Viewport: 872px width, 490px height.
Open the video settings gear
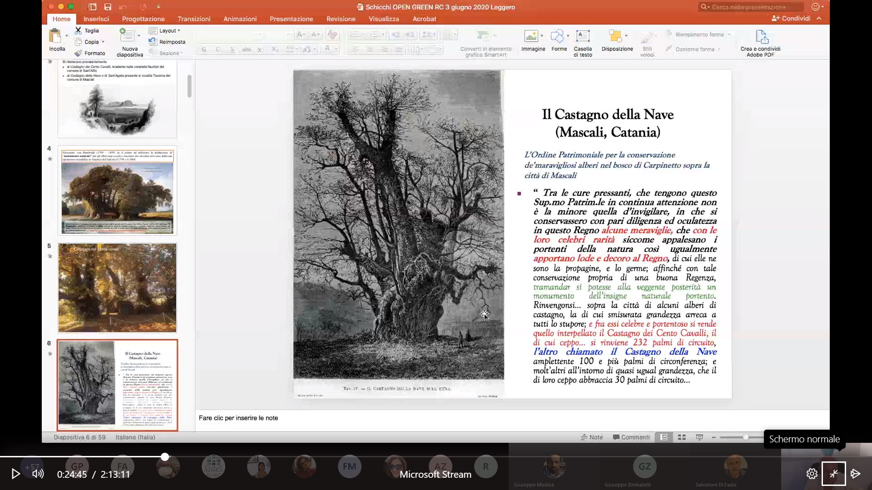(812, 474)
